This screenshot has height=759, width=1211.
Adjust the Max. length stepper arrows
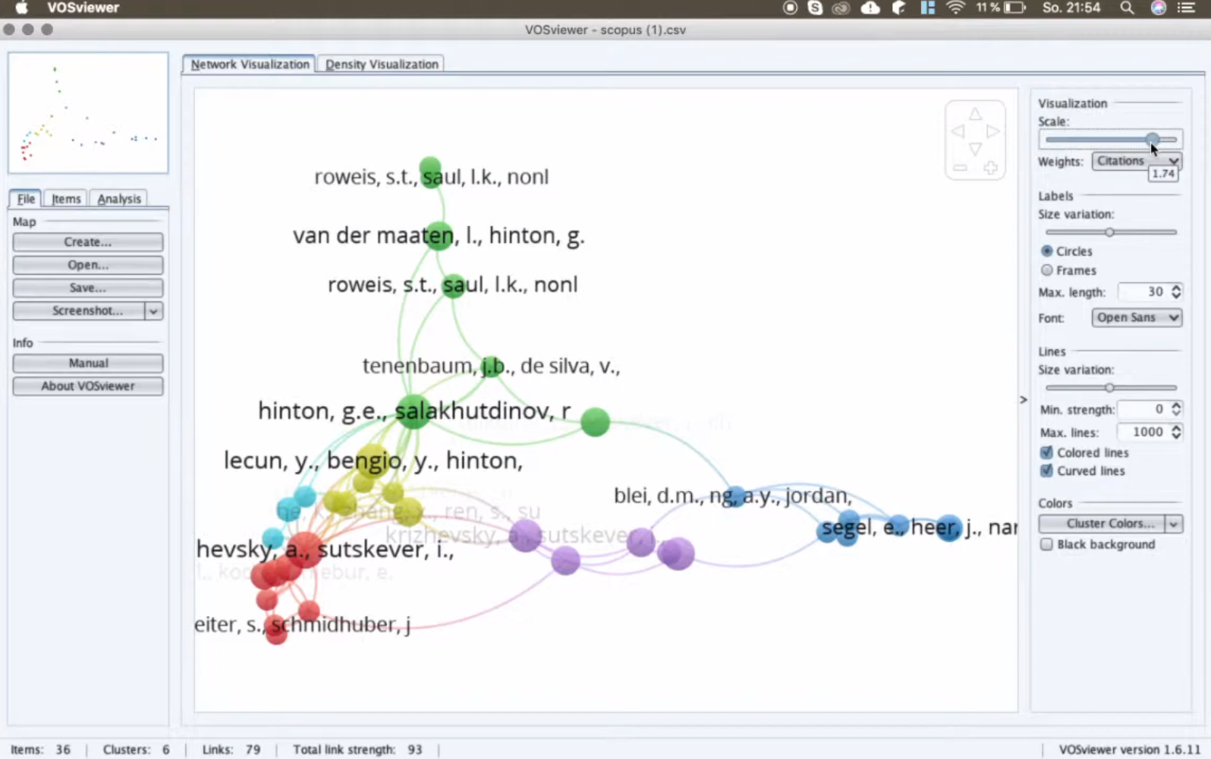click(1176, 291)
